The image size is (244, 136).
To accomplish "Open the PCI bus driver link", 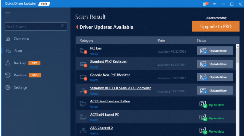I will [x=96, y=48].
